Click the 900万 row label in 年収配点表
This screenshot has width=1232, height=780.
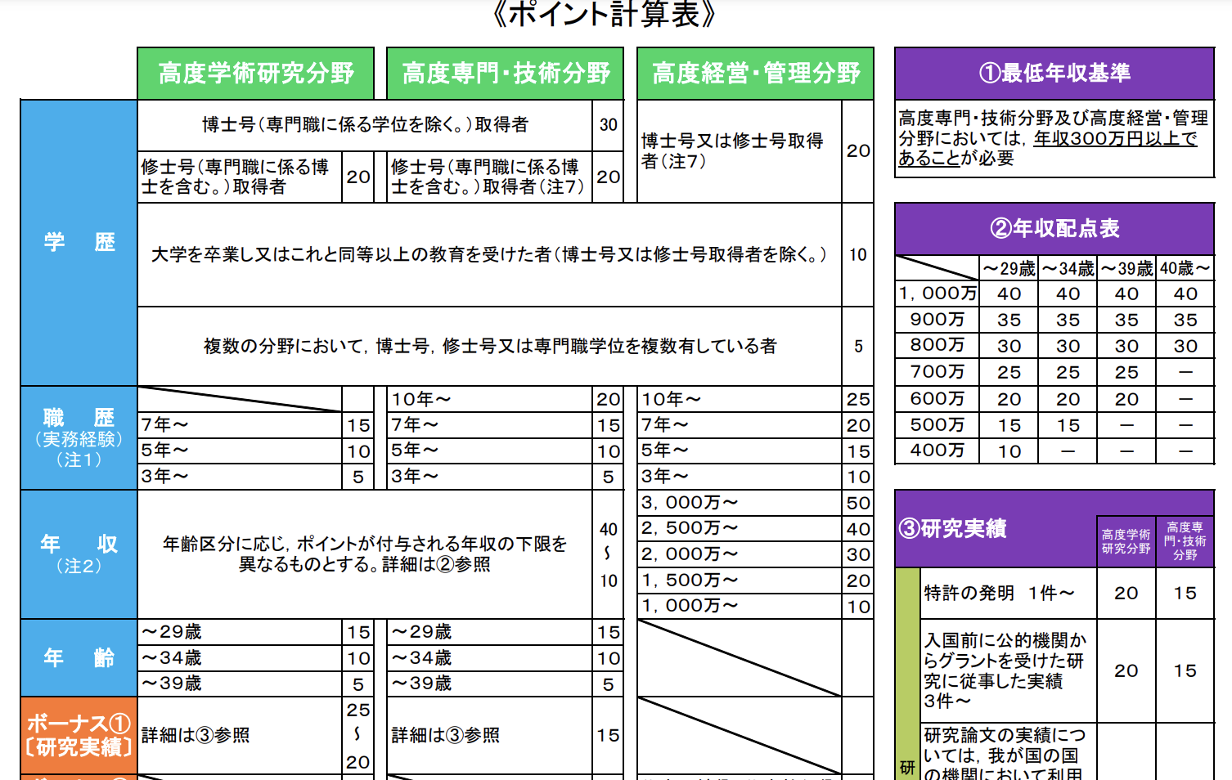pos(937,320)
